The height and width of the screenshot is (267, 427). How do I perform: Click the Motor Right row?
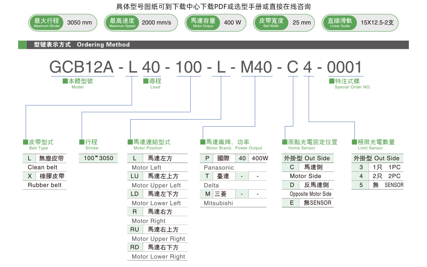pos(157,221)
